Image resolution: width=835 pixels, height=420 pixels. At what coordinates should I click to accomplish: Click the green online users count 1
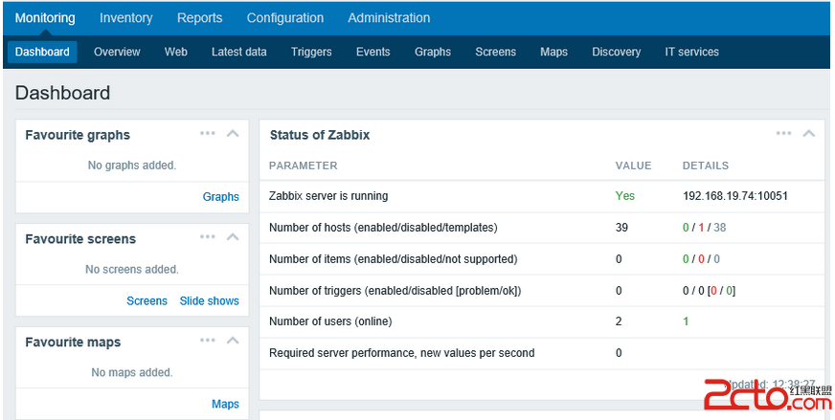tap(686, 321)
